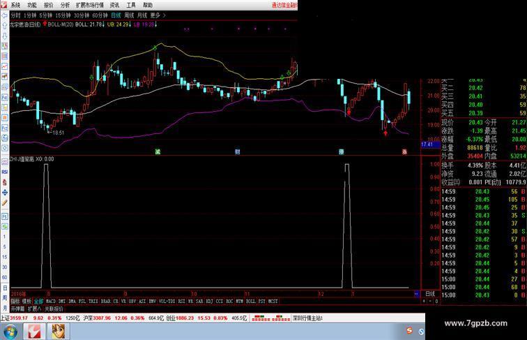The width and height of the screenshot is (527, 340).
Task: Open the red line chart sidebar icon
Action: 4,66
